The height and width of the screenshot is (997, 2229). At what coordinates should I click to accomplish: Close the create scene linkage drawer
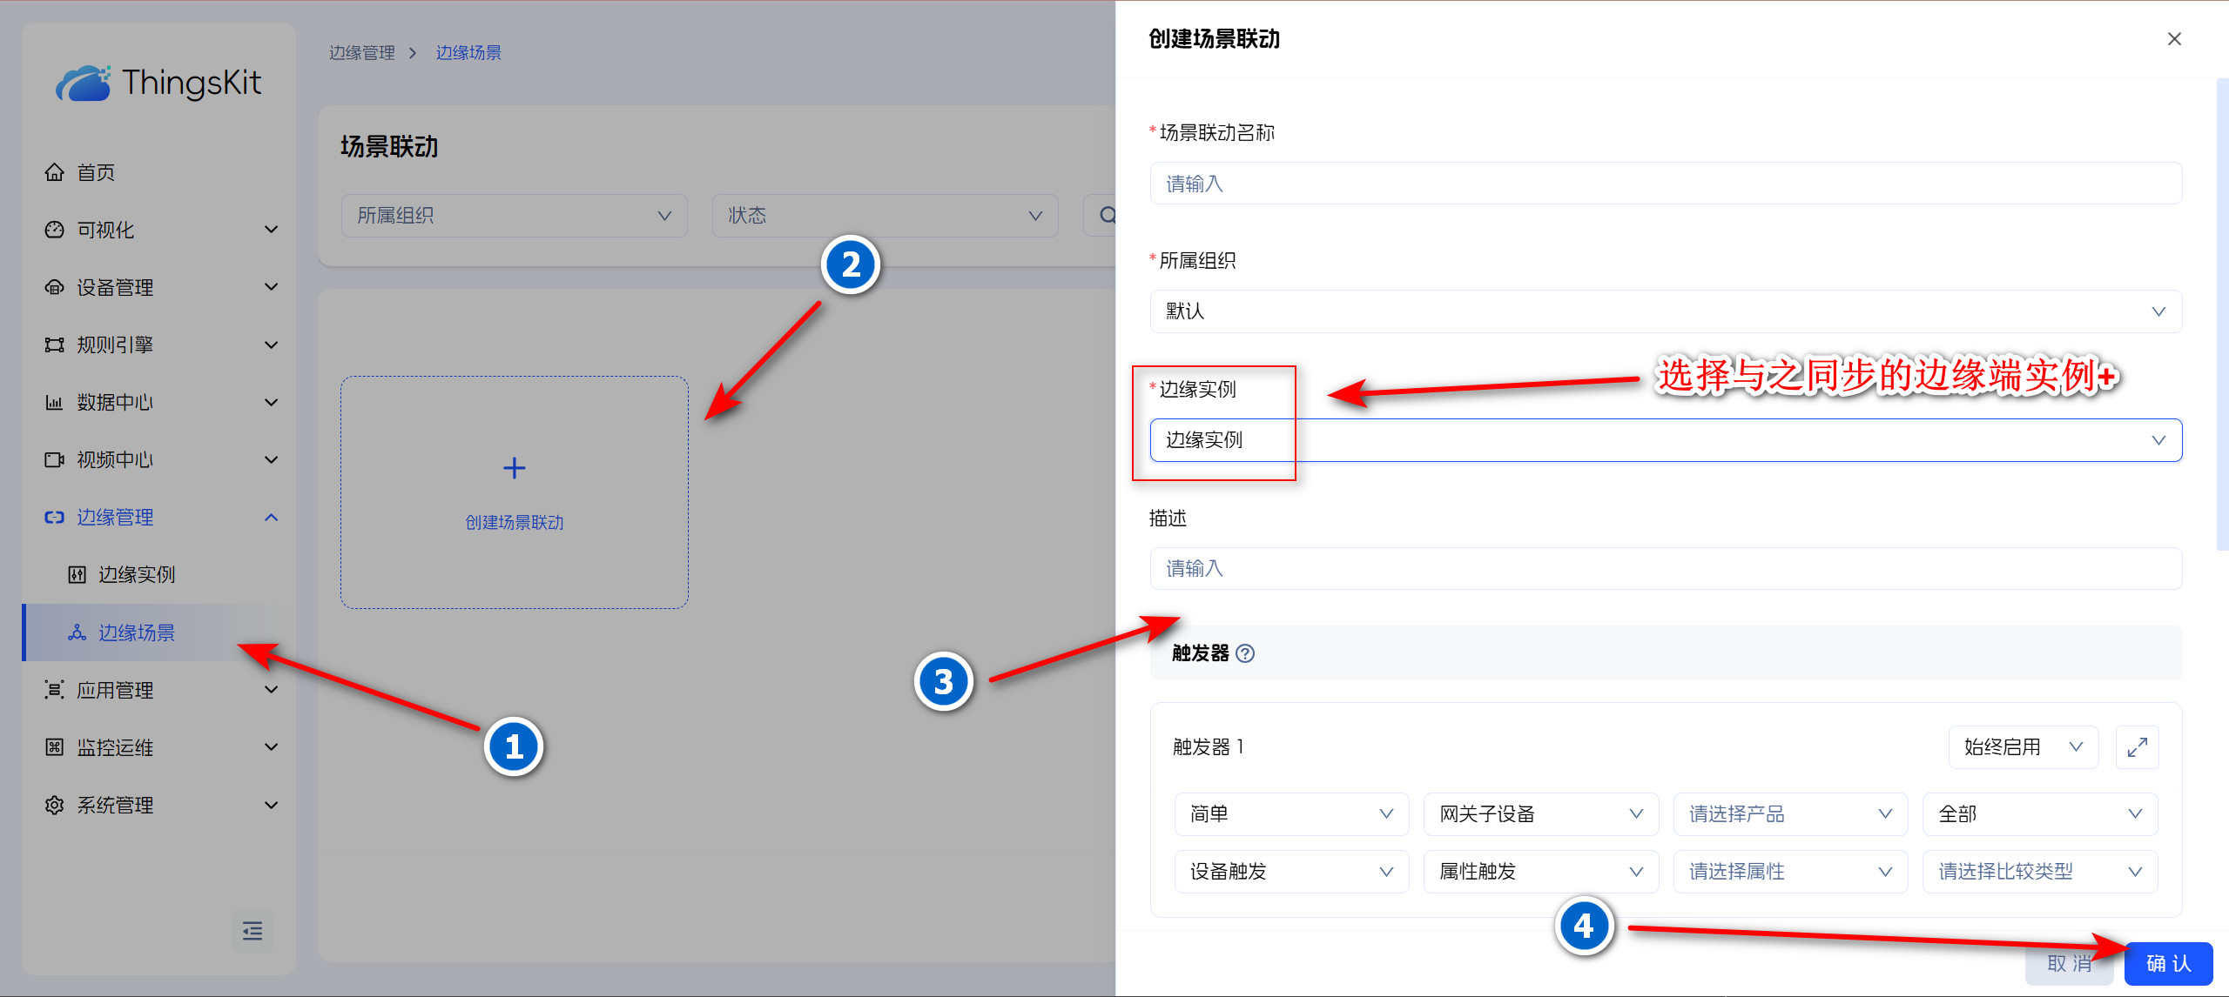pos(2174,39)
